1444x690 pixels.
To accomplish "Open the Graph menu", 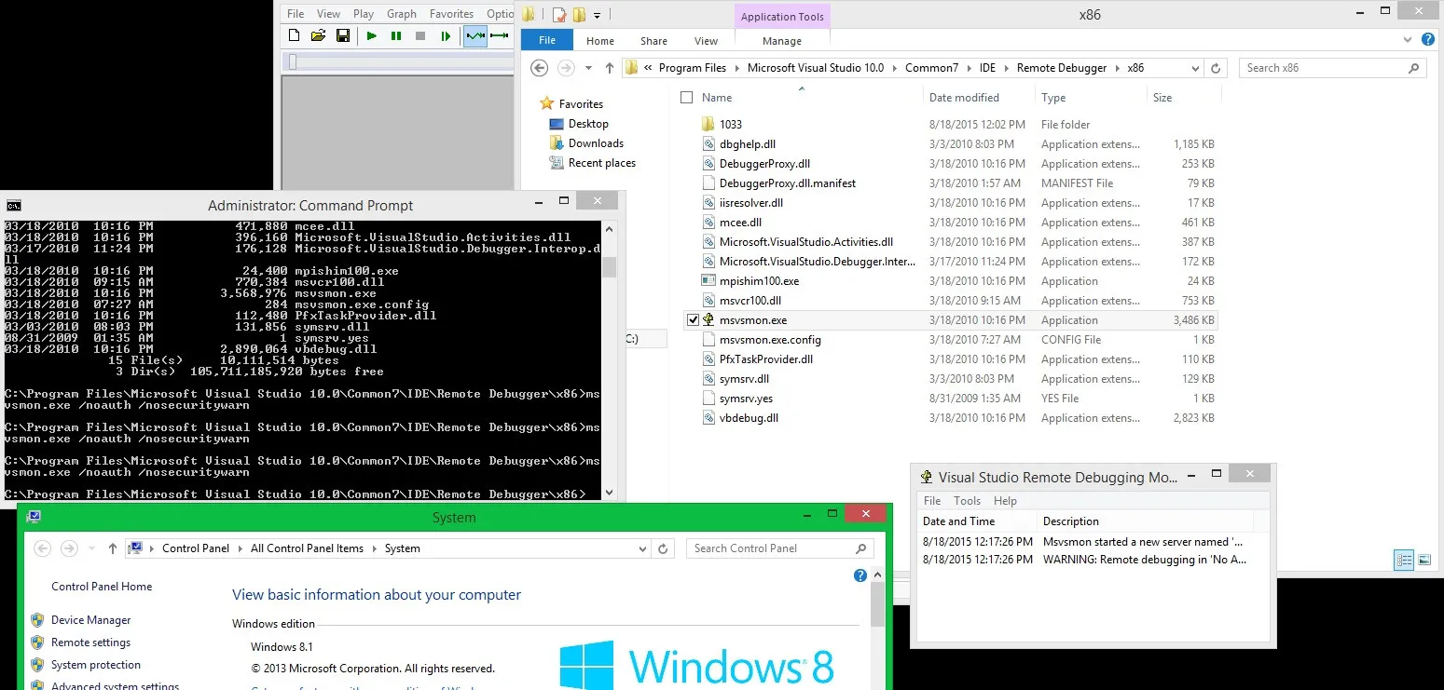I will point(402,14).
